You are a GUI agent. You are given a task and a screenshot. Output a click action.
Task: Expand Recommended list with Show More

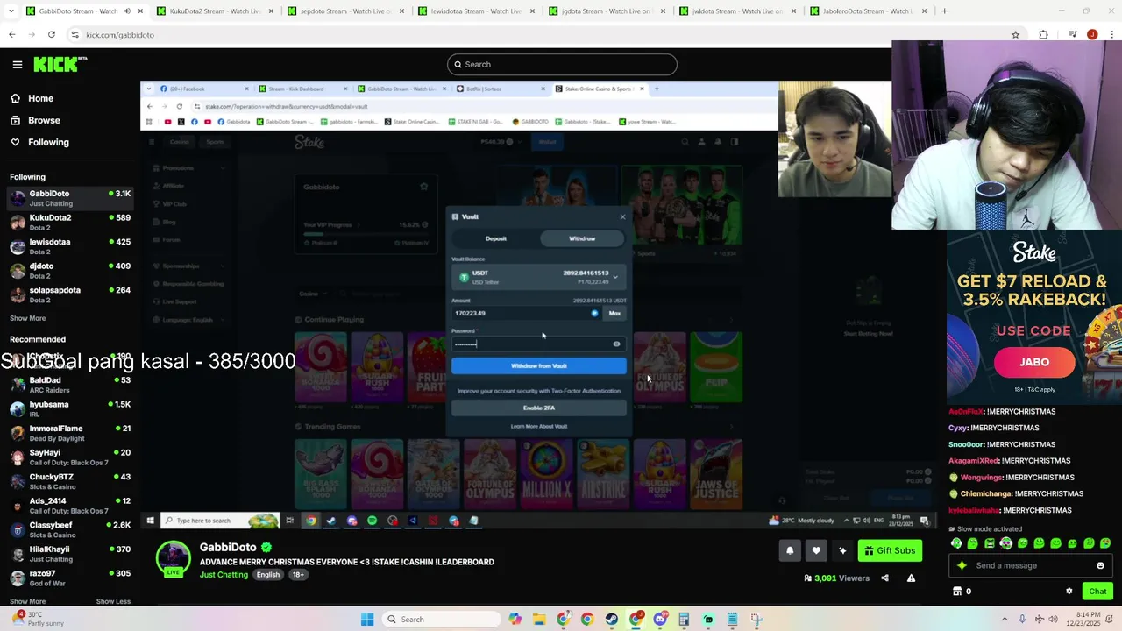27,601
